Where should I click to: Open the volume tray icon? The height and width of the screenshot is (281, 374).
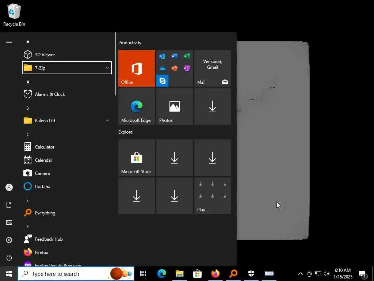point(327,274)
